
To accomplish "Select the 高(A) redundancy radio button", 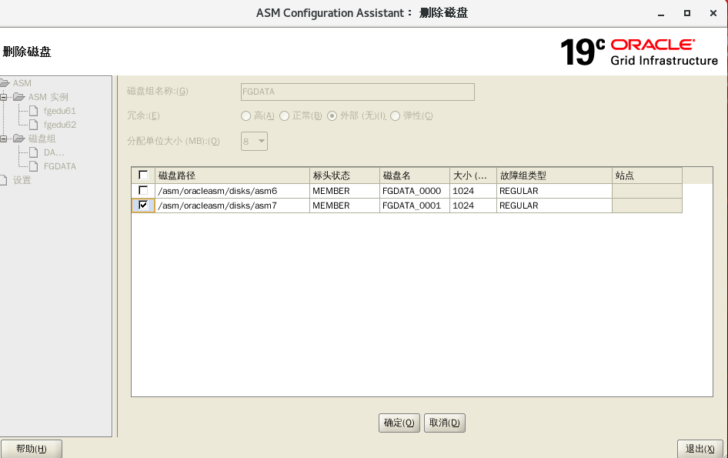I will pos(245,116).
